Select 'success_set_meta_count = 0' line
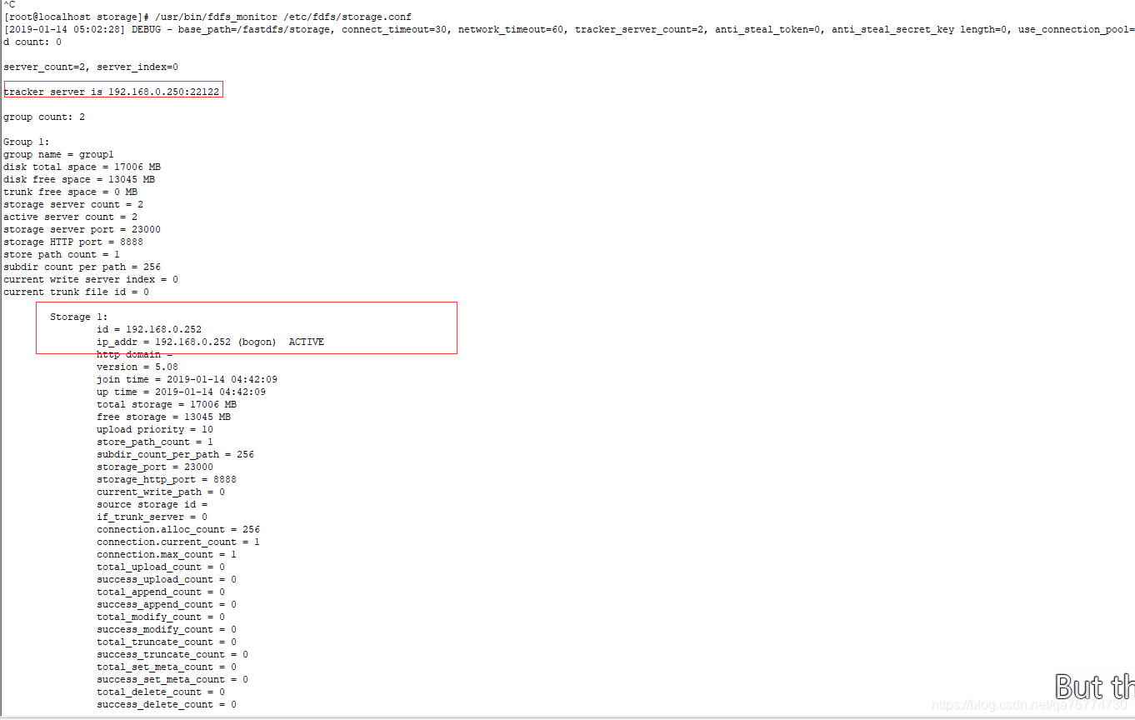The width and height of the screenshot is (1135, 720). coord(172,679)
